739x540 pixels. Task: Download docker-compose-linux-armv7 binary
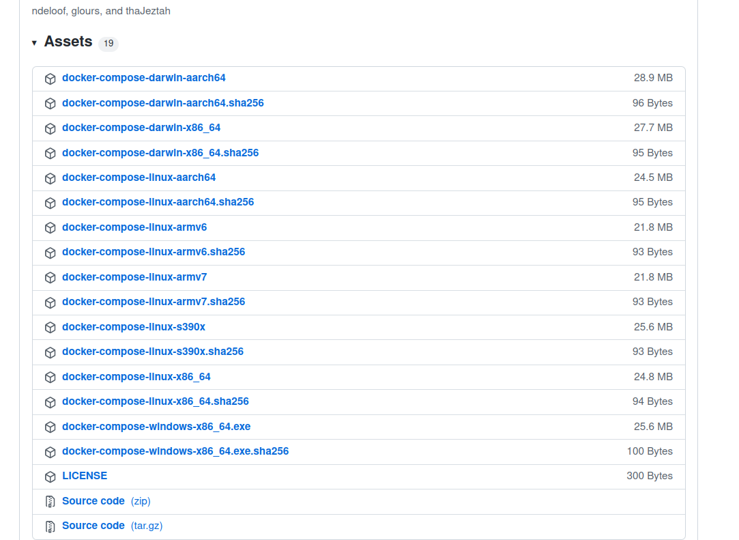pos(134,277)
